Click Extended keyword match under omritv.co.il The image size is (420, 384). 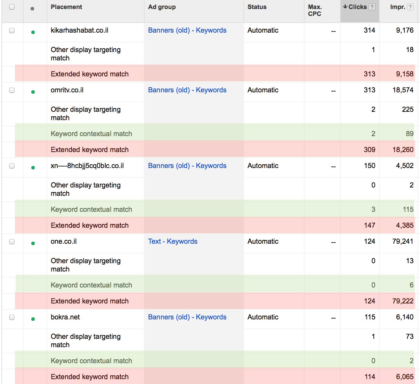90,150
